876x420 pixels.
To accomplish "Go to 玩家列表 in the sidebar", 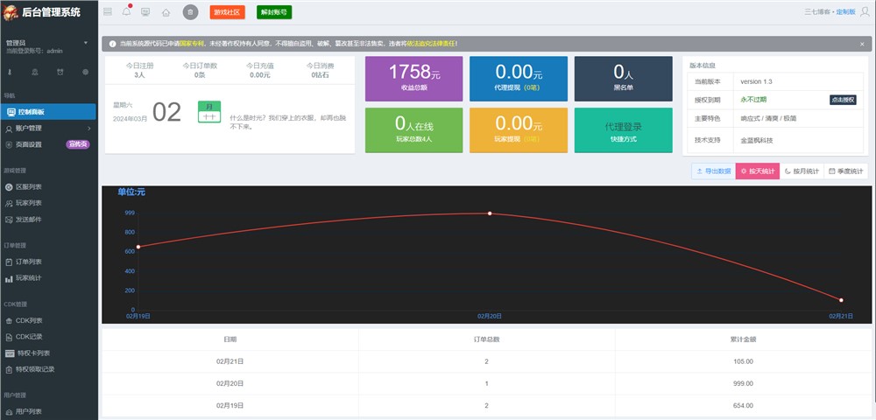I will click(x=30, y=203).
